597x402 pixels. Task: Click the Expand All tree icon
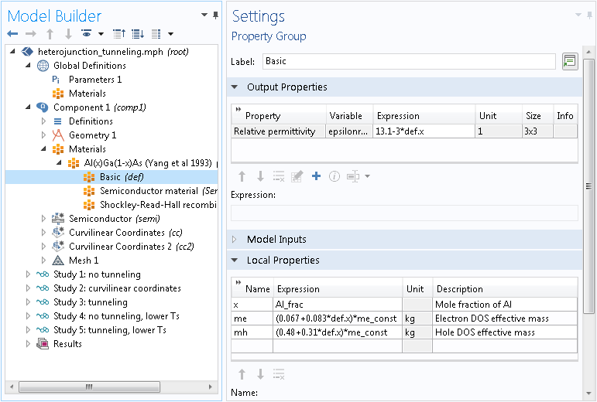click(138, 34)
